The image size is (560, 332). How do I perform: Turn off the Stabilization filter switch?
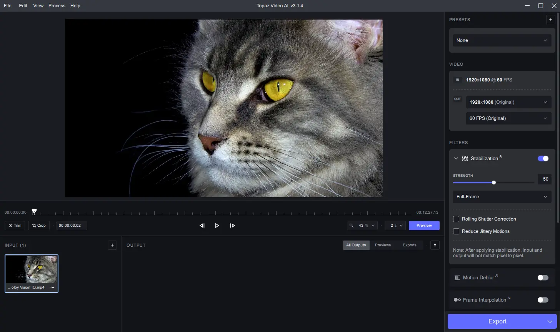543,158
